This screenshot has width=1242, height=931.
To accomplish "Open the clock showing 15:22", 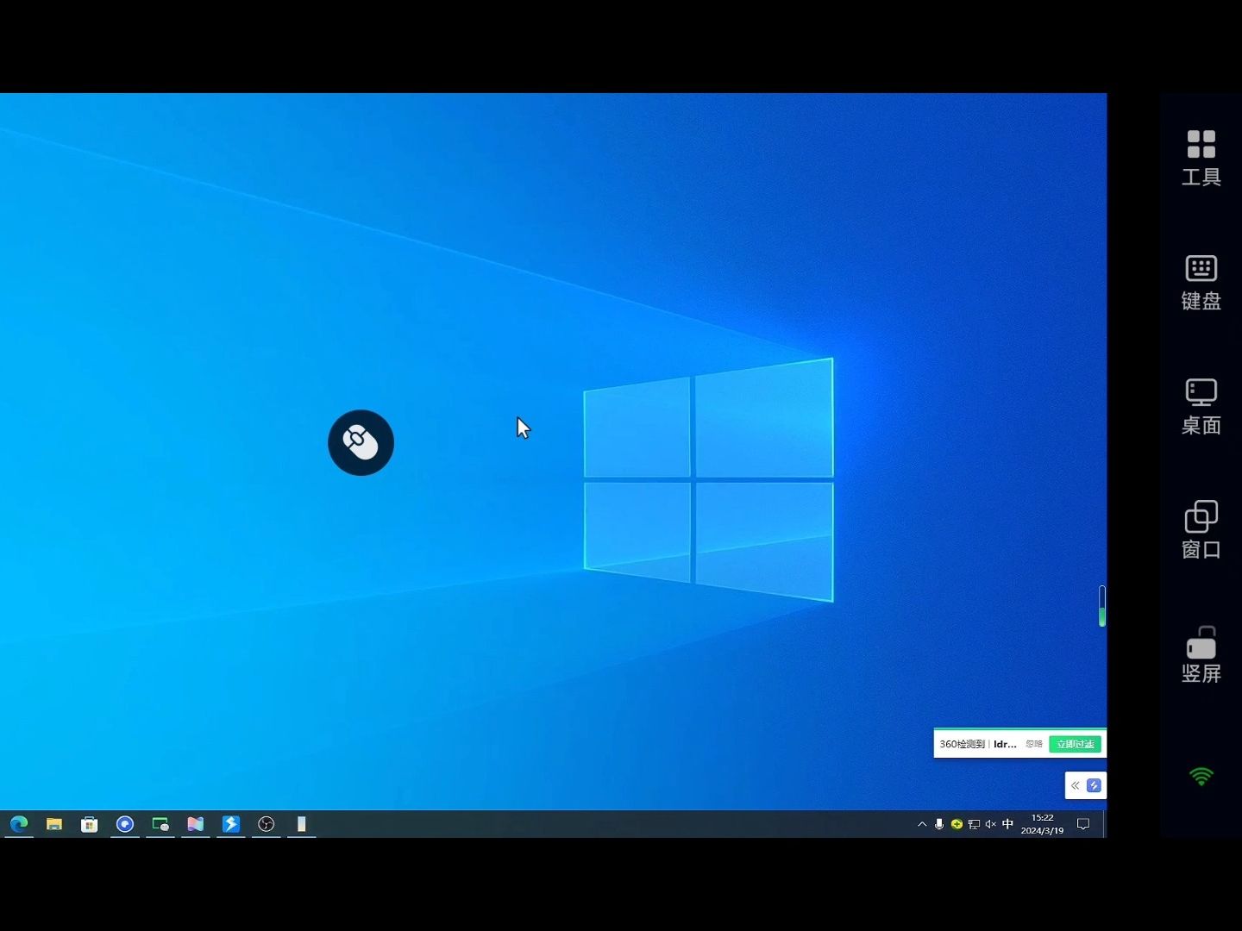I will (x=1042, y=824).
